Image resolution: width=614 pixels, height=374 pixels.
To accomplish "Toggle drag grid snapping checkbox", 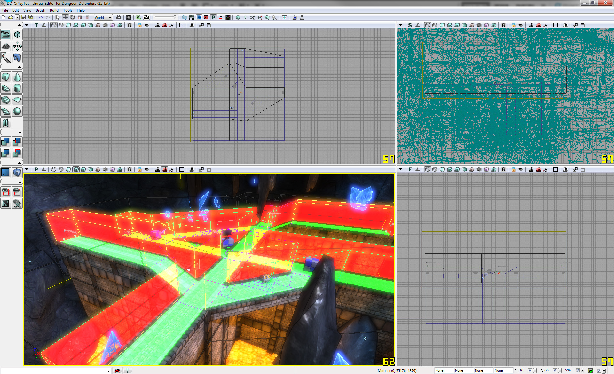I will tap(530, 370).
